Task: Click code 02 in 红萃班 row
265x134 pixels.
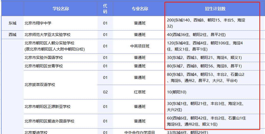Action: tap(105, 92)
